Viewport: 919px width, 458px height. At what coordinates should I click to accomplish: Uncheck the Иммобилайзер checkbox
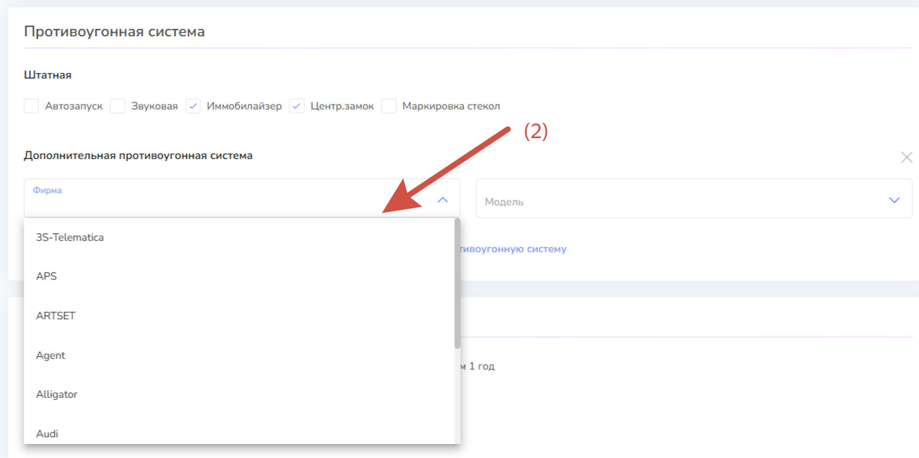tap(193, 106)
